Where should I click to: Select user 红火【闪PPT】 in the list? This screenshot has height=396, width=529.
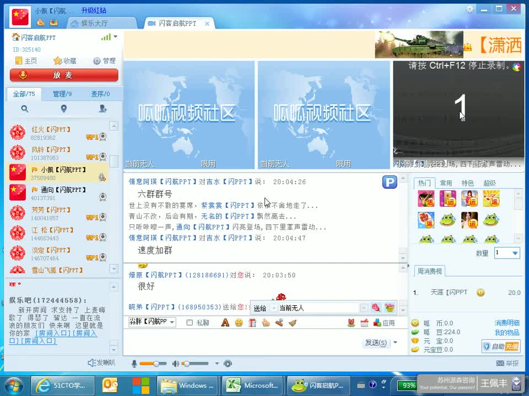pos(58,133)
